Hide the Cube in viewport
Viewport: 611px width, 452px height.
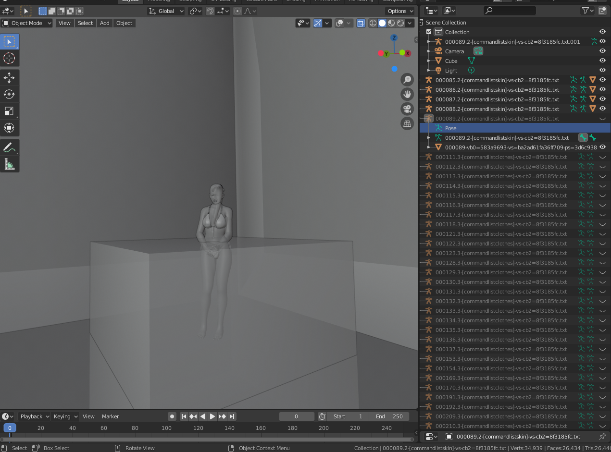[x=602, y=61]
